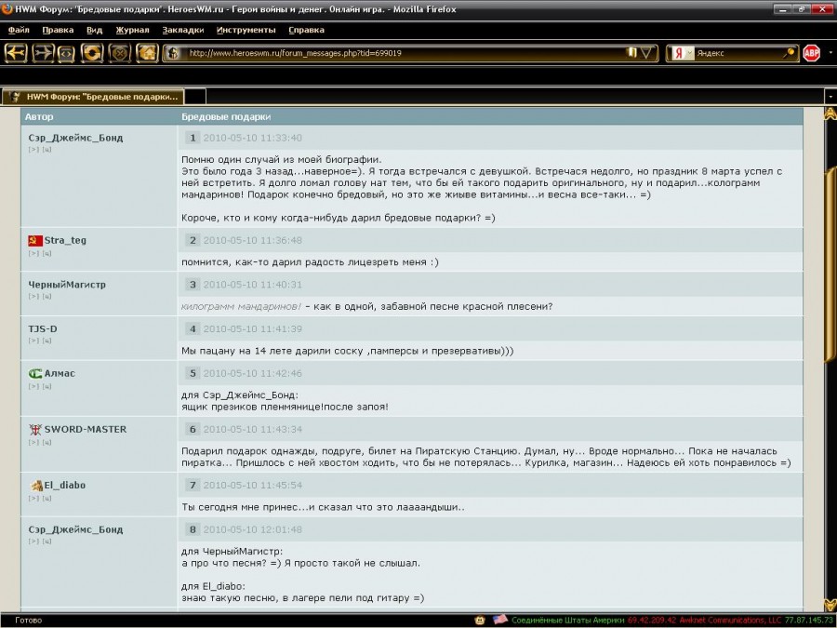Open ЧерныйМагистр's profile link
Screen dimensions: 837x628
[x=67, y=285]
